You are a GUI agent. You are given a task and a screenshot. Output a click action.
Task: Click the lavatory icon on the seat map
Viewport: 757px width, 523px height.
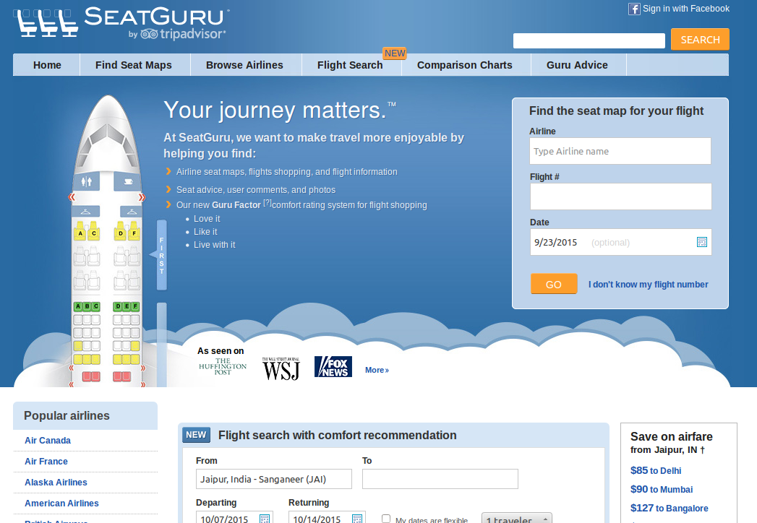coord(87,181)
